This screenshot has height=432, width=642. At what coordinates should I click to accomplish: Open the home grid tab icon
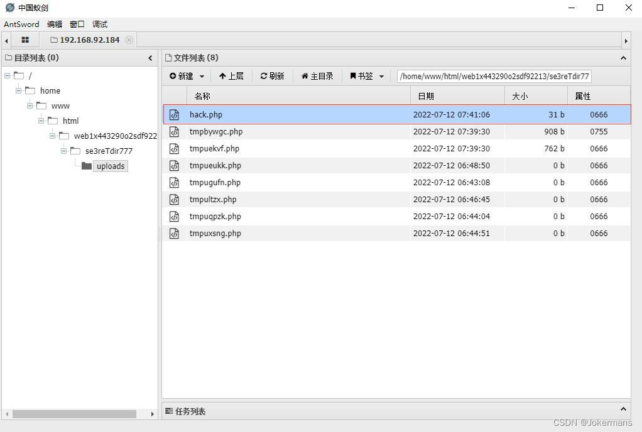click(x=25, y=40)
